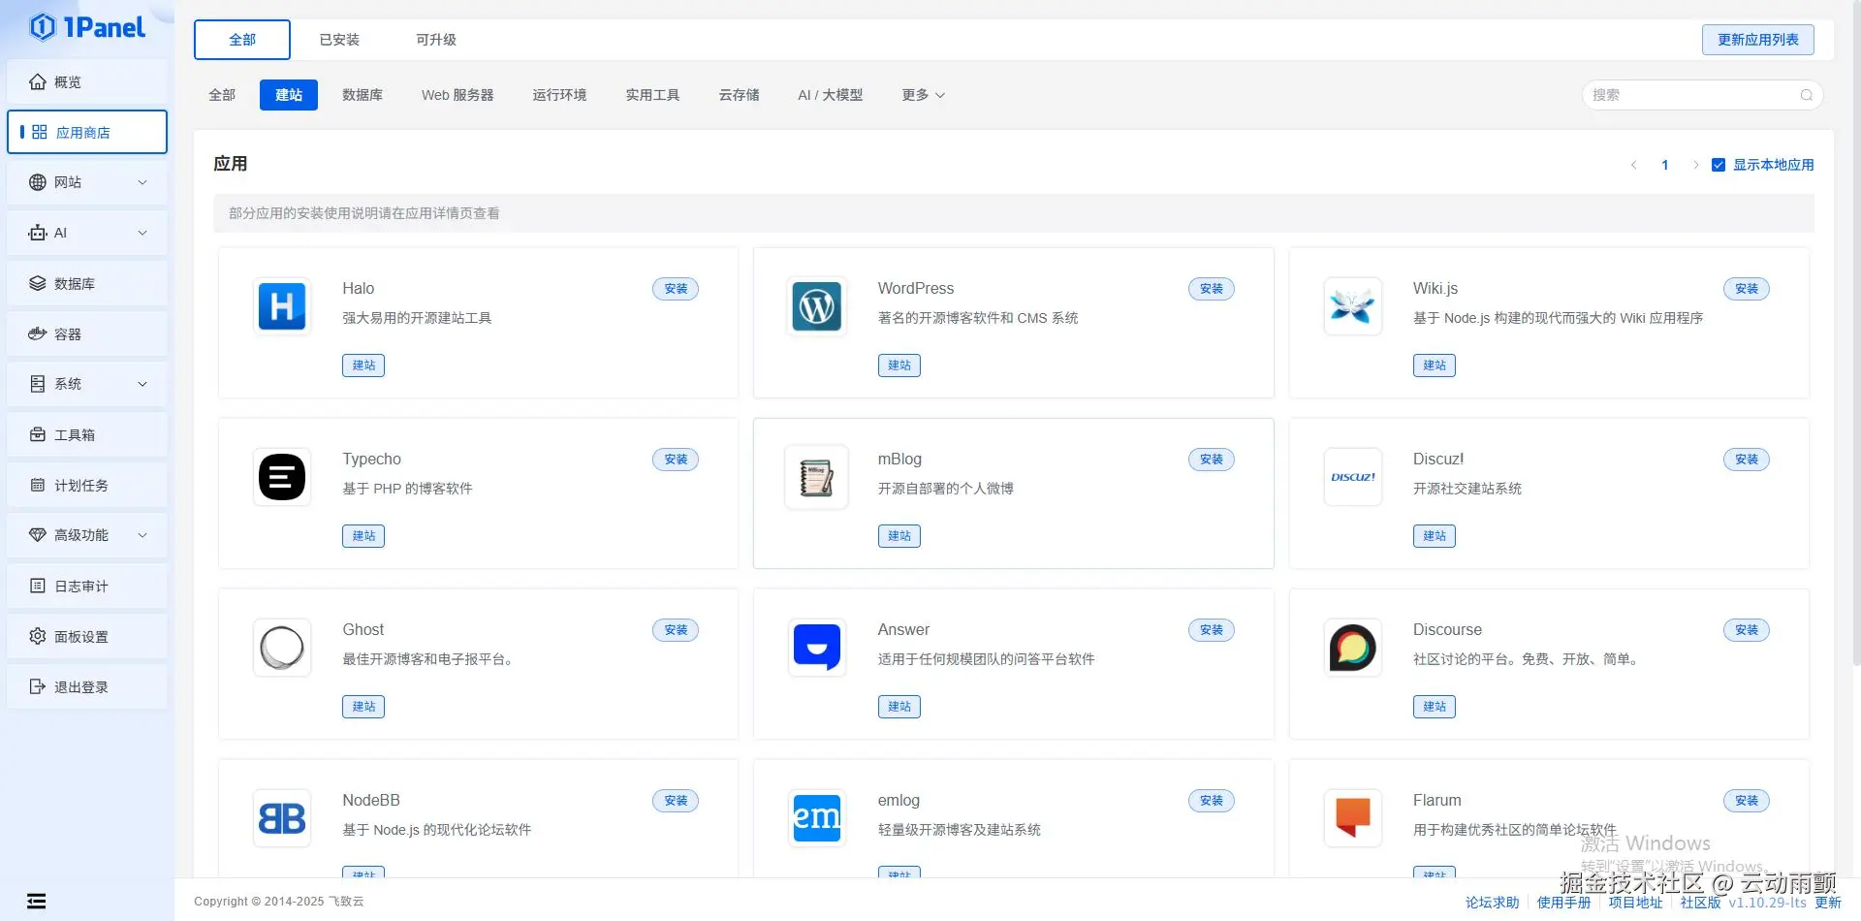Open 日志审计 log audit page

(x=87, y=586)
